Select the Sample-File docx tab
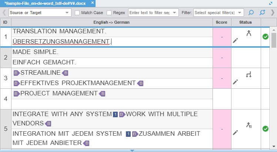277x152 pixels. click(45, 3)
